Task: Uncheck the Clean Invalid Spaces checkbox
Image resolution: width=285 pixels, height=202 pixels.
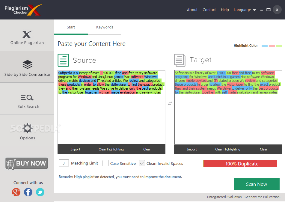Action: click(142, 163)
